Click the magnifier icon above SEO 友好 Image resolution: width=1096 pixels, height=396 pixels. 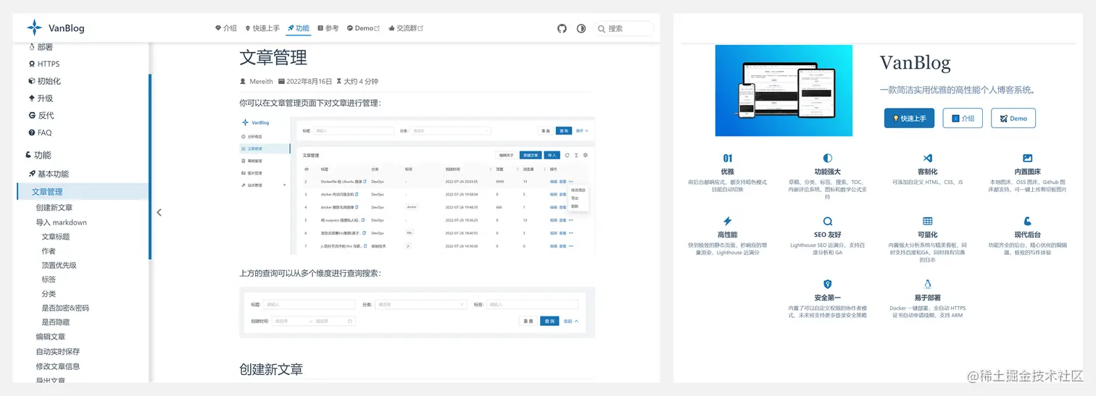point(827,221)
